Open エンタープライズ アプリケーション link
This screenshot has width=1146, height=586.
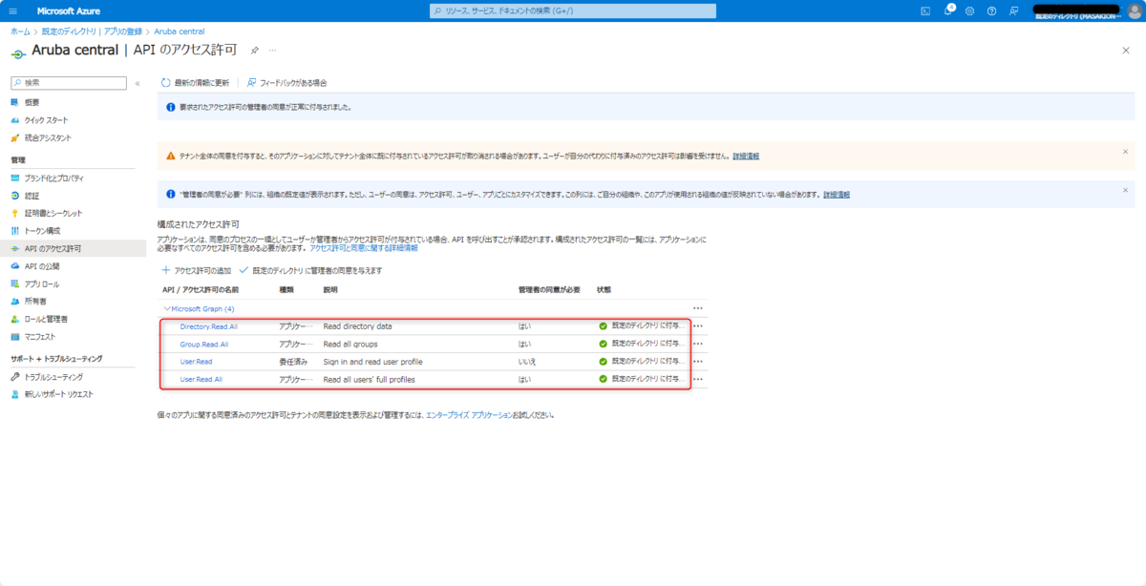(469, 415)
